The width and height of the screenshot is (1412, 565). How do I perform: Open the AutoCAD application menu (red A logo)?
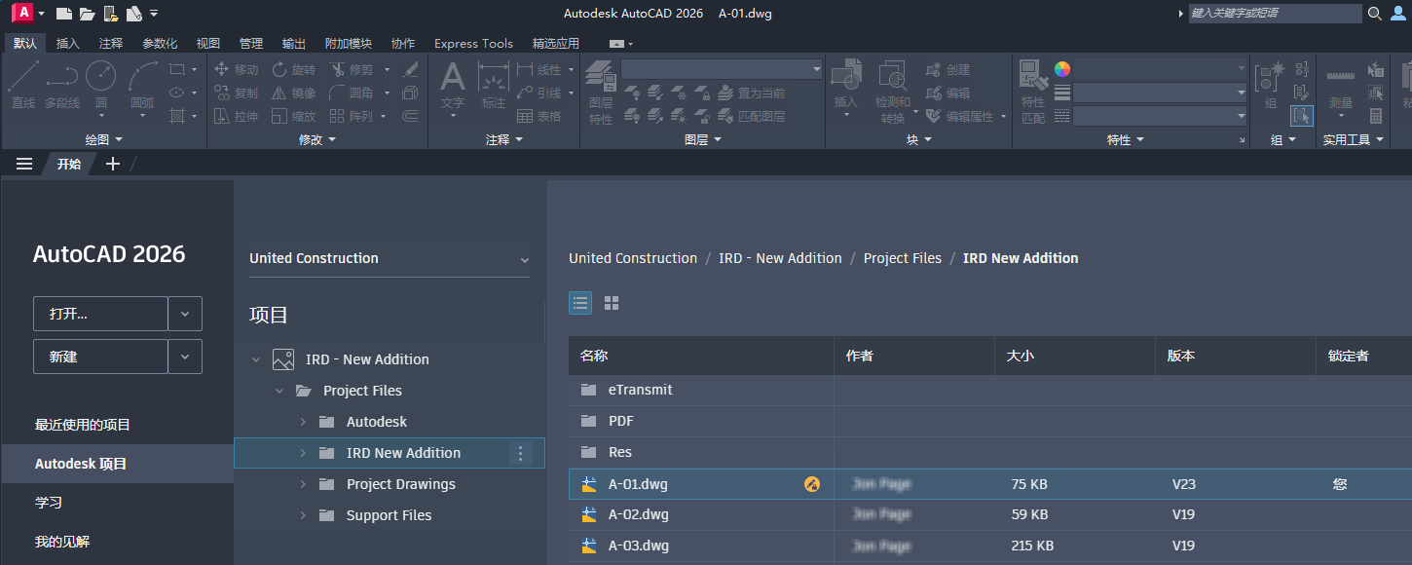coord(21,13)
